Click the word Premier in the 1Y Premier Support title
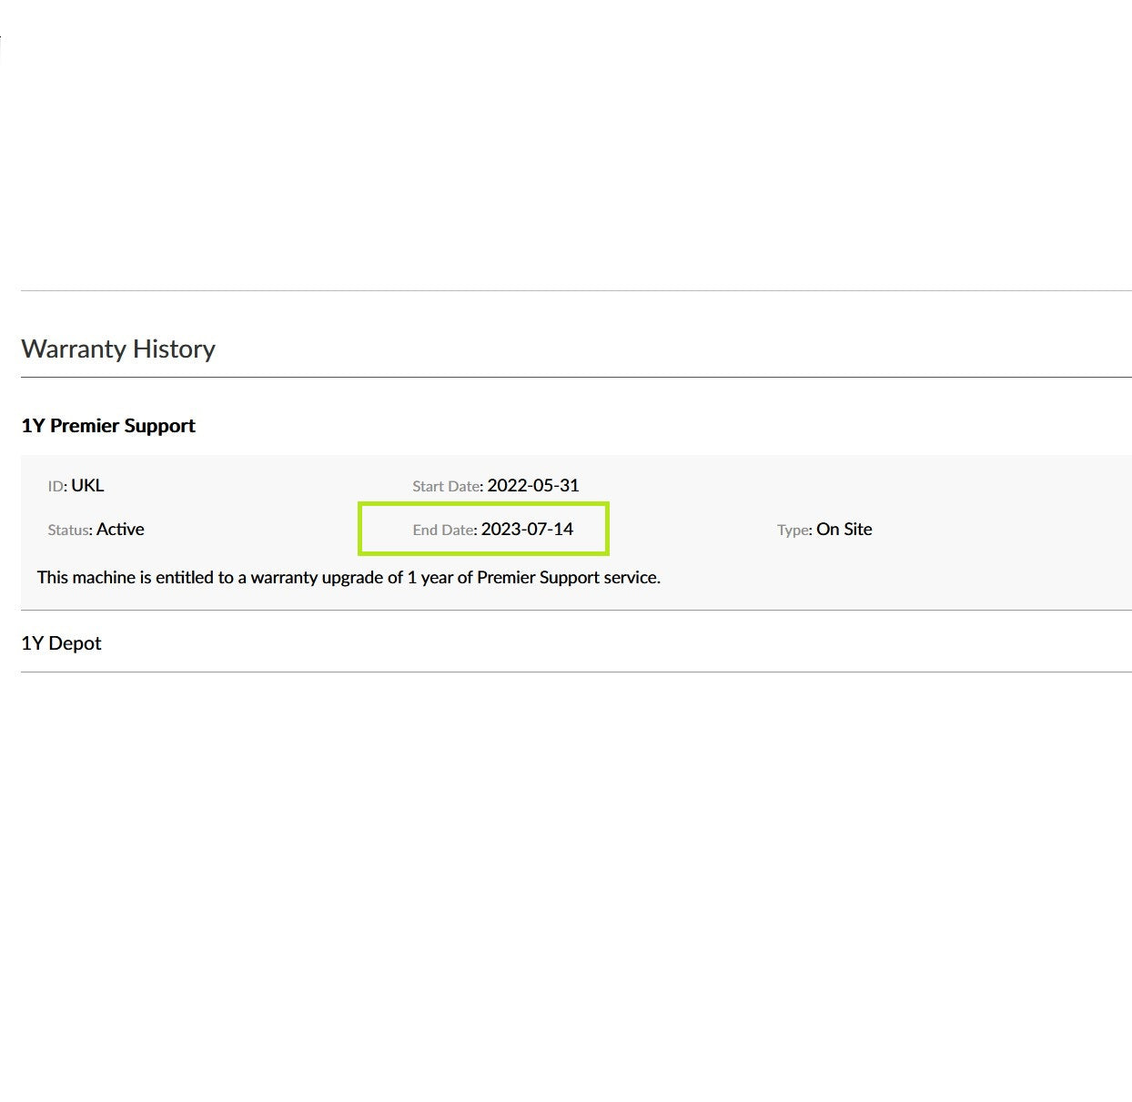 [x=83, y=426]
